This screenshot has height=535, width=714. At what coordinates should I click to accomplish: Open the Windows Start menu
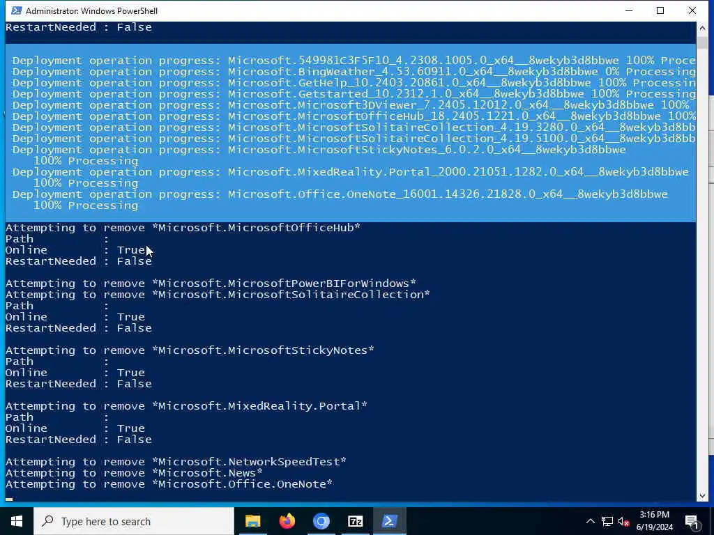click(x=17, y=521)
